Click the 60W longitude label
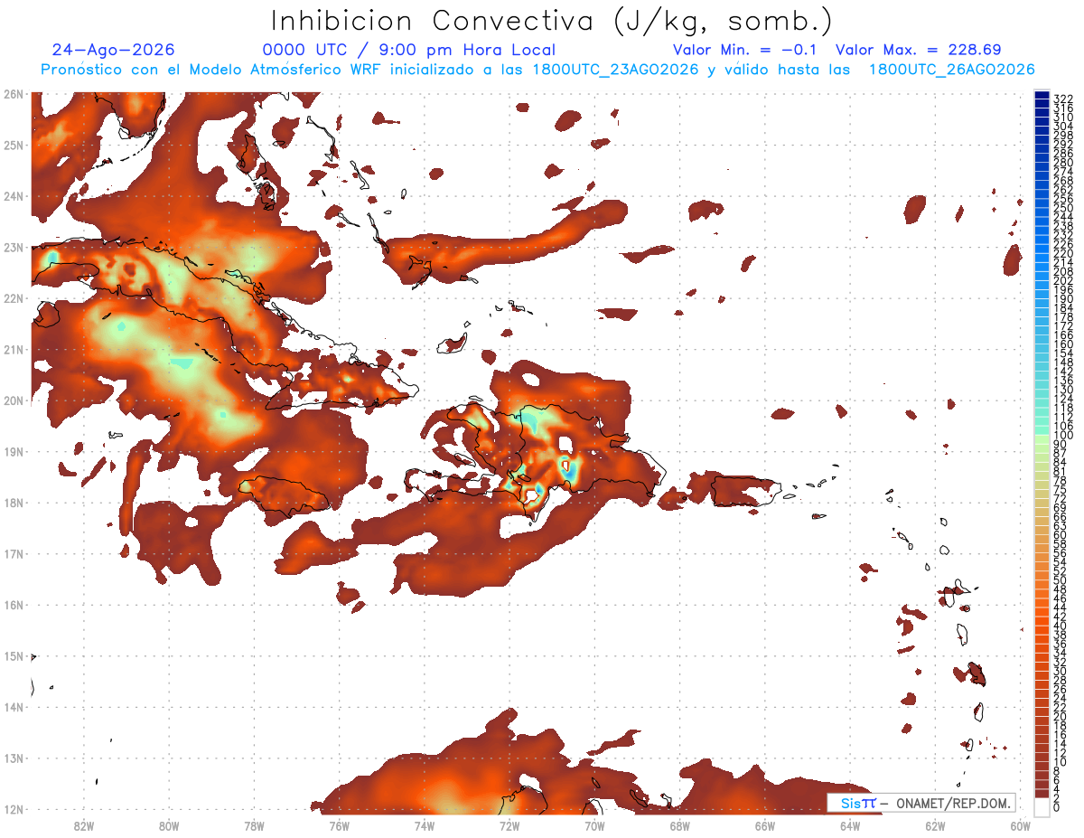The height and width of the screenshot is (838, 1084). (x=1020, y=825)
